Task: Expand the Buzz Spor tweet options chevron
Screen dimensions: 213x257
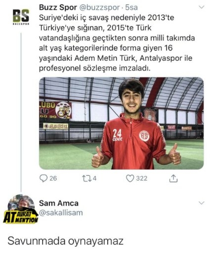Action: click(x=202, y=7)
